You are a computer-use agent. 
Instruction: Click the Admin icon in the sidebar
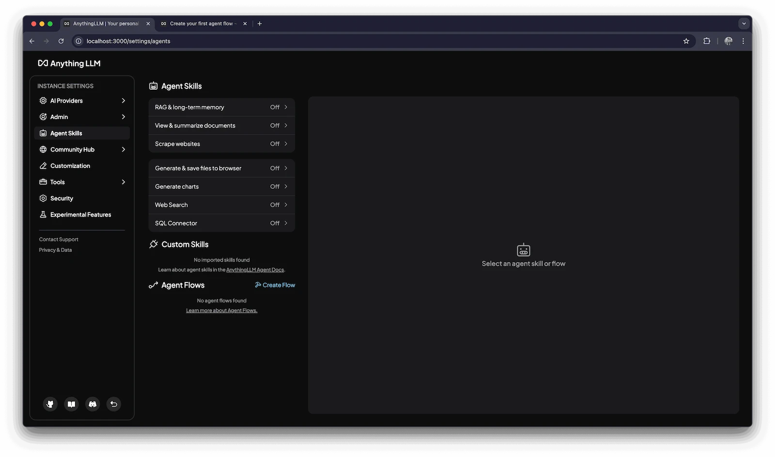pyautogui.click(x=43, y=117)
